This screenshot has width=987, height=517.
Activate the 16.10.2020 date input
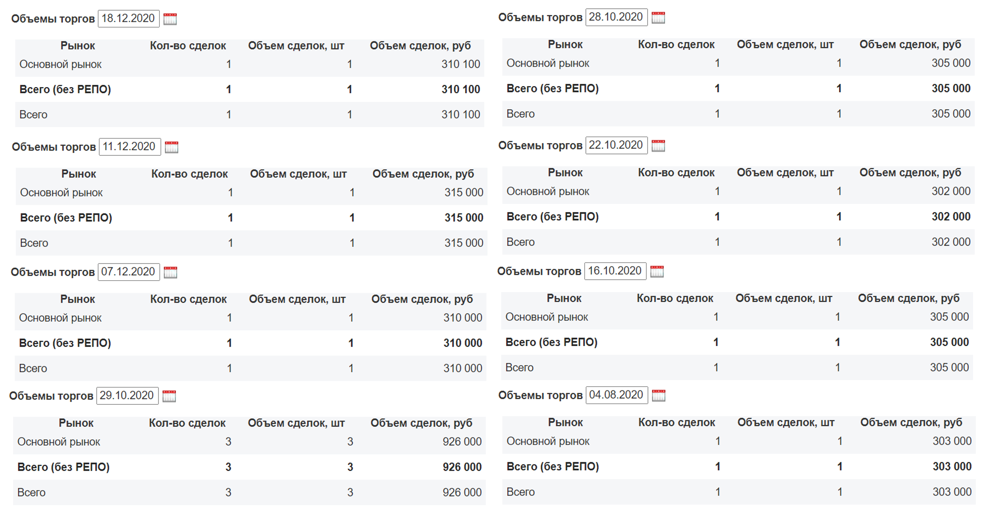614,271
